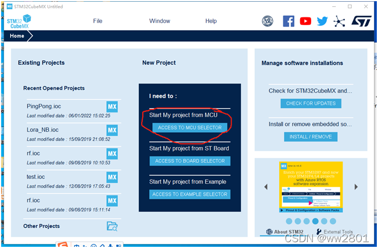Select the sixth carousel dot
The width and height of the screenshot is (378, 248).
pos(333,221)
